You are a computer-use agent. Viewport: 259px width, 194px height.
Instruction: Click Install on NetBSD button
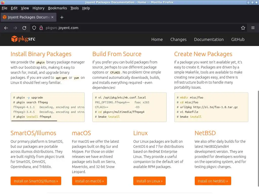click(x=213, y=181)
